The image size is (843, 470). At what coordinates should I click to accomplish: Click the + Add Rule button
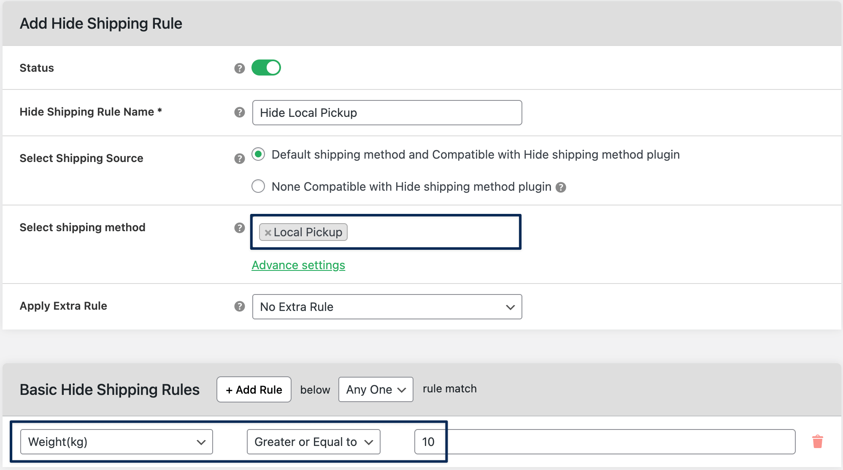click(x=254, y=389)
